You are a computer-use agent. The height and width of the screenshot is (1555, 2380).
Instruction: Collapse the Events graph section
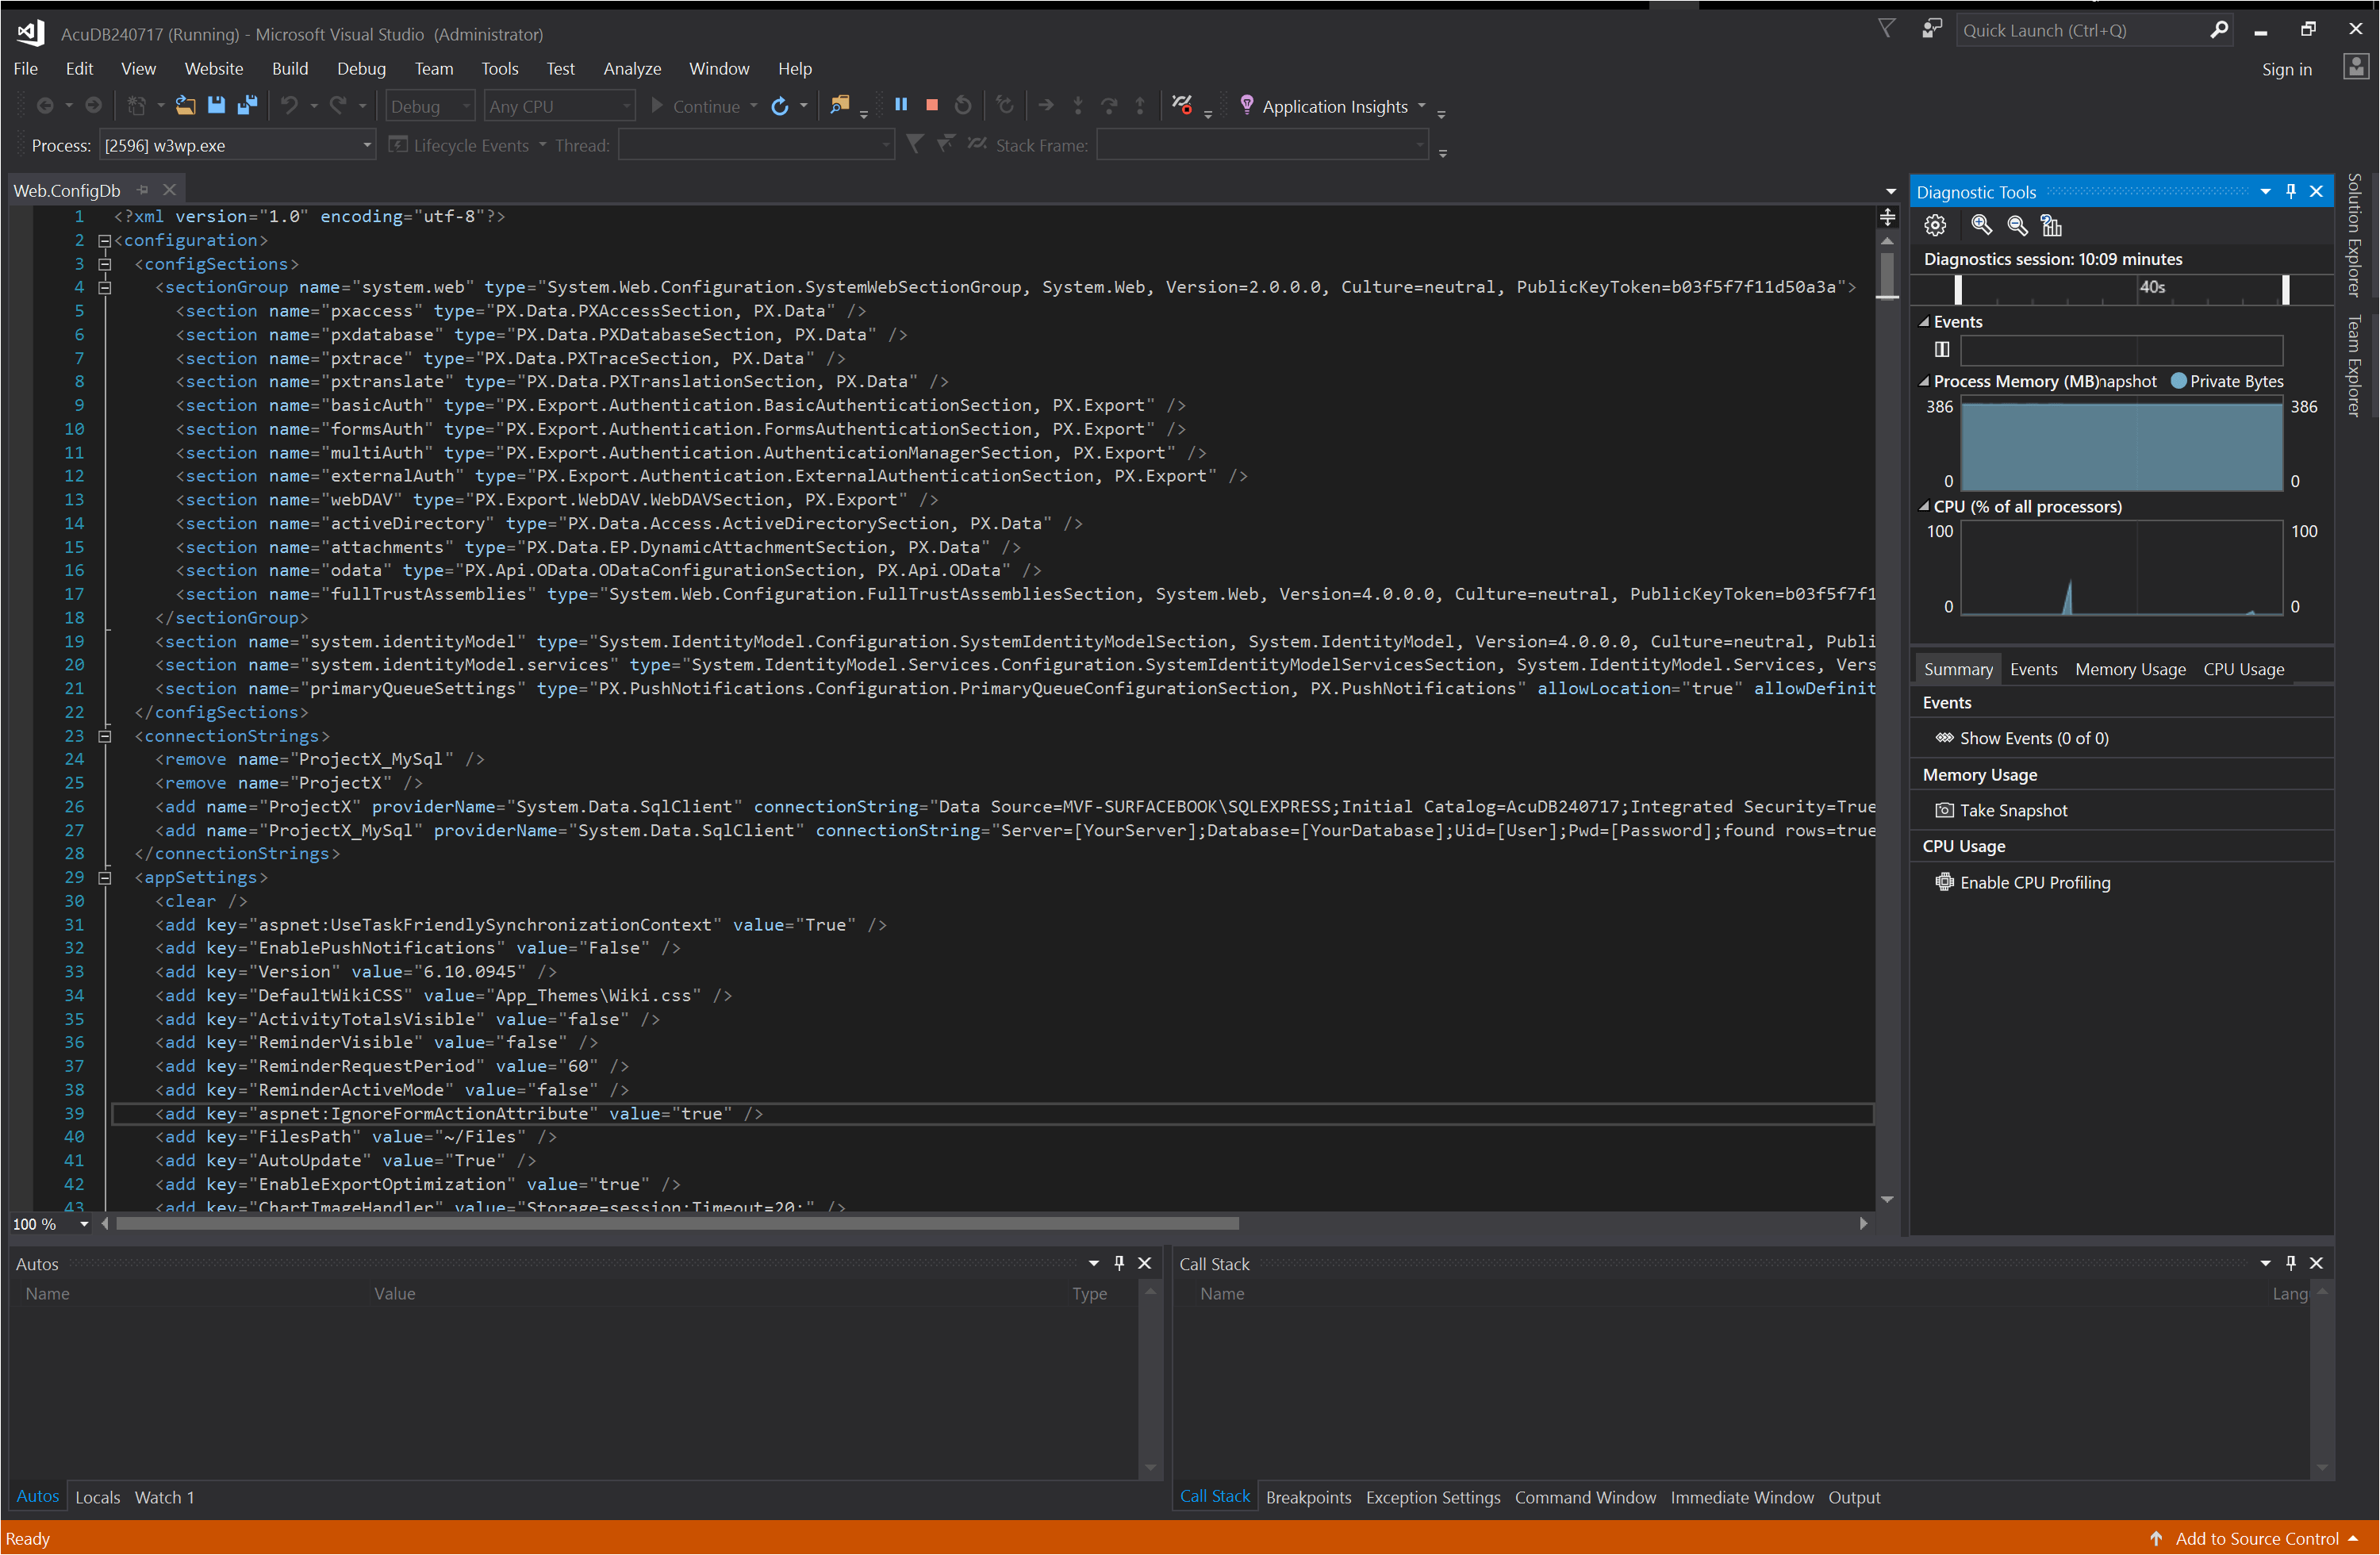point(1923,322)
